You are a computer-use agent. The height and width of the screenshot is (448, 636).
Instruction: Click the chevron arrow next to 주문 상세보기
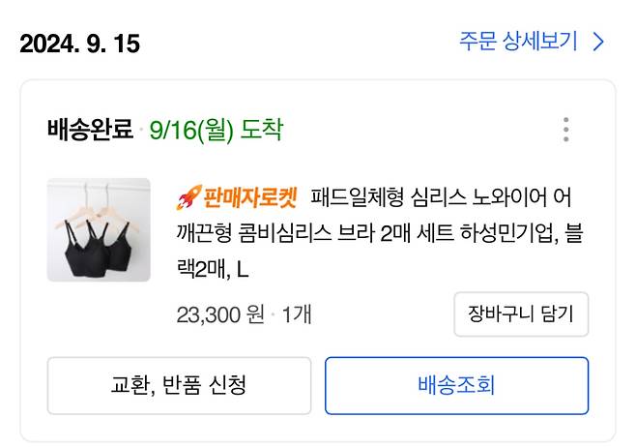(598, 42)
